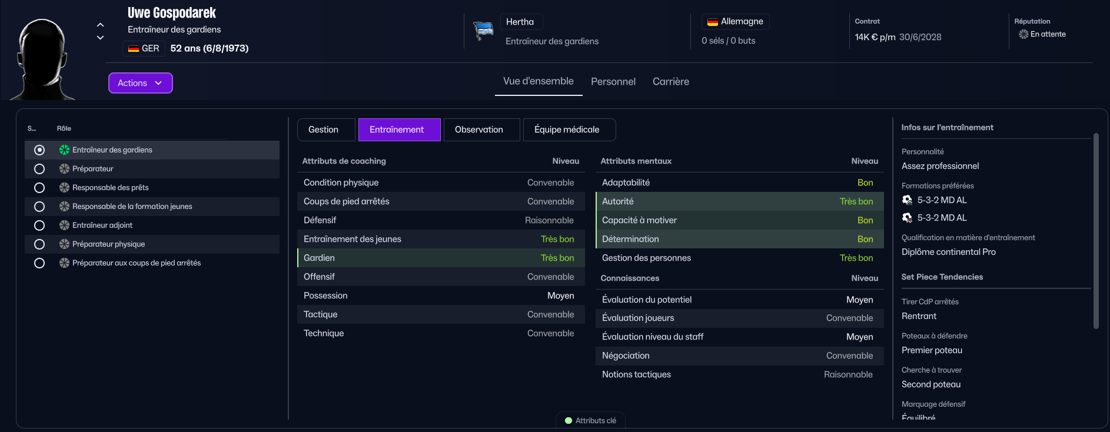
Task: Select the Préparateur radio button
Action: tap(39, 169)
